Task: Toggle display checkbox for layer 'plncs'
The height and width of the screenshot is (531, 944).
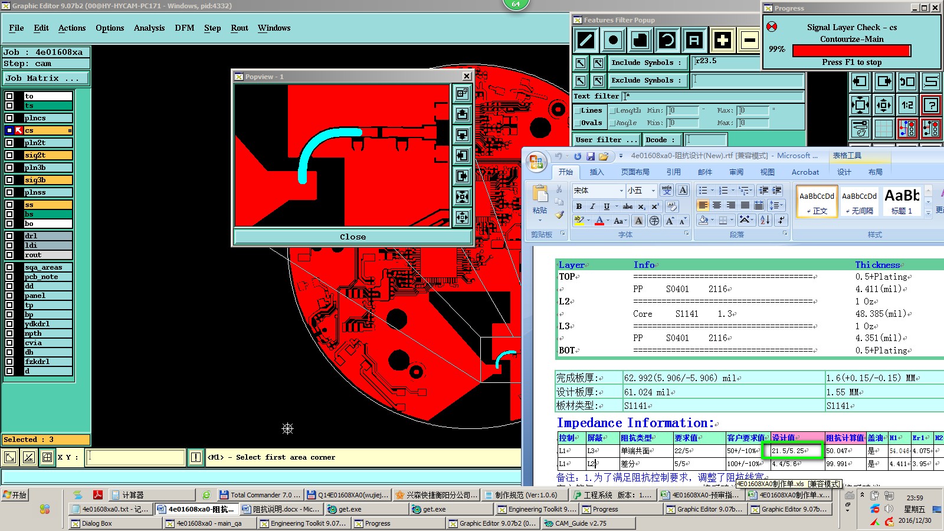Action: [9, 118]
